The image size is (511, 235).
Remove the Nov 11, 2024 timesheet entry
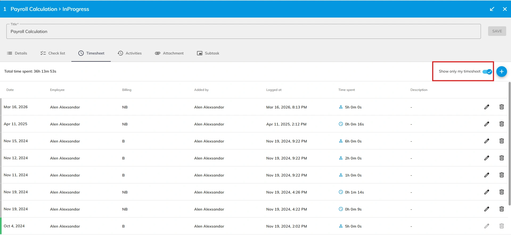click(x=501, y=175)
